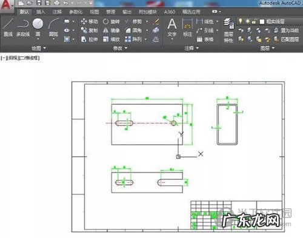Select the 线性 (Linear) dimension tool

[x=205, y=21]
